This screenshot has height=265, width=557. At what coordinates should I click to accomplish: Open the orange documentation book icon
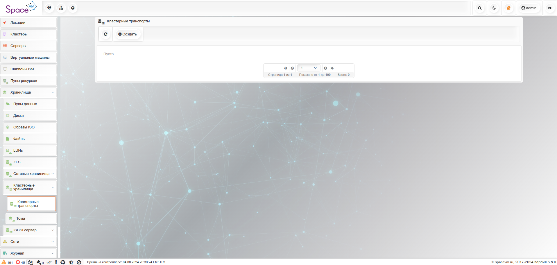508,8
